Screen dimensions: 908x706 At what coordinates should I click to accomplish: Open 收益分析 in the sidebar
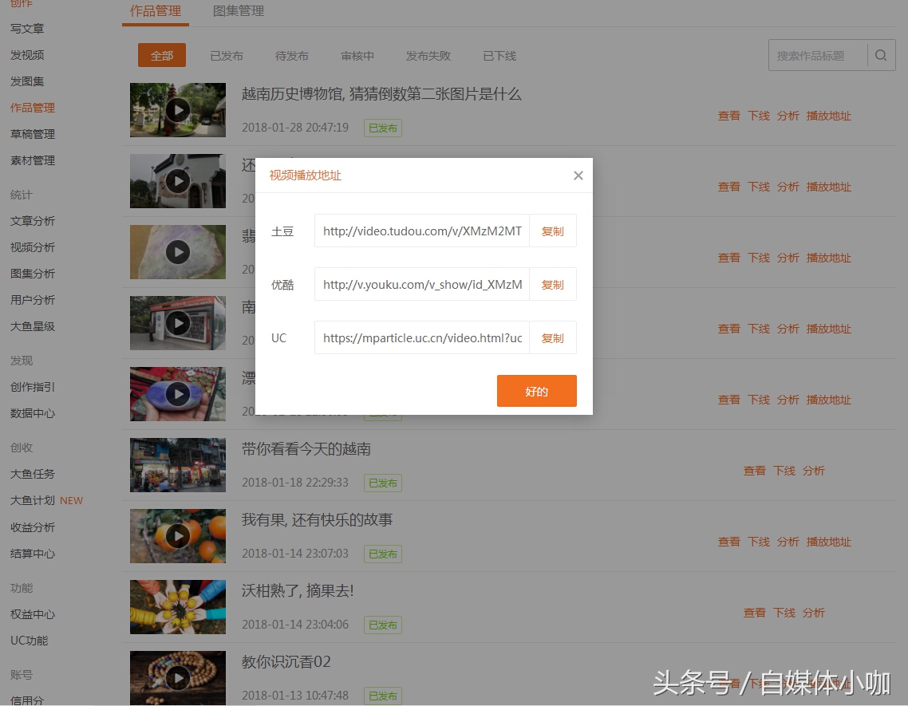(32, 527)
